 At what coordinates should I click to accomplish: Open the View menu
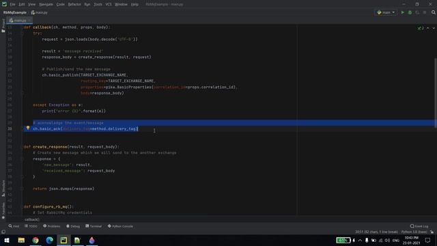click(x=32, y=5)
